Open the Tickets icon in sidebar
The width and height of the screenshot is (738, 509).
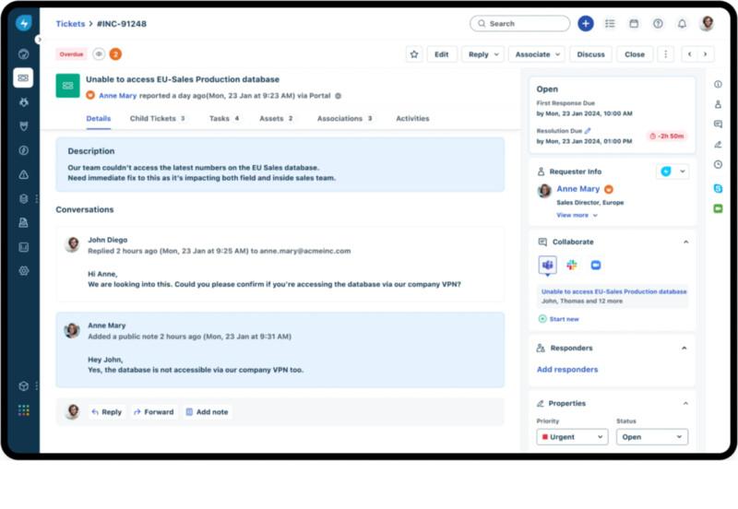click(23, 77)
